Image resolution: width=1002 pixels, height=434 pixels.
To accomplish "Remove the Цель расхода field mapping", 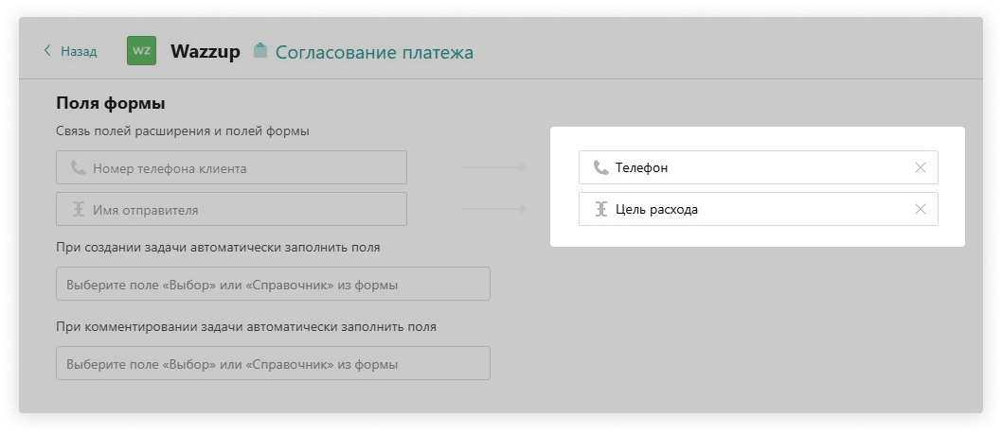I will pyautogui.click(x=920, y=209).
